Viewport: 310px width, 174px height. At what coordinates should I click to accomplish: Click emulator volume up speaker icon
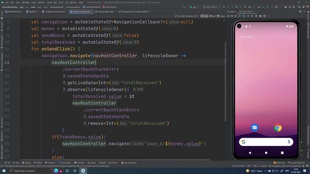point(232,16)
